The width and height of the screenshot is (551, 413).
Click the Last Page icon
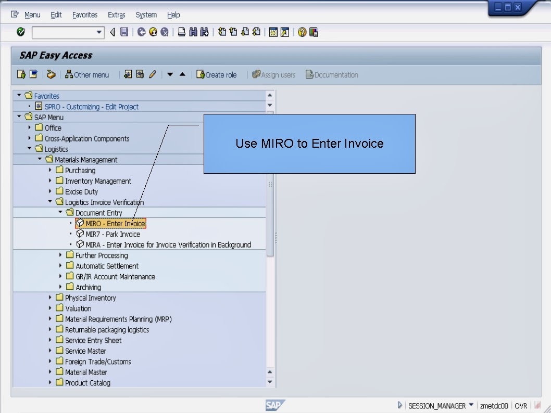(x=257, y=32)
